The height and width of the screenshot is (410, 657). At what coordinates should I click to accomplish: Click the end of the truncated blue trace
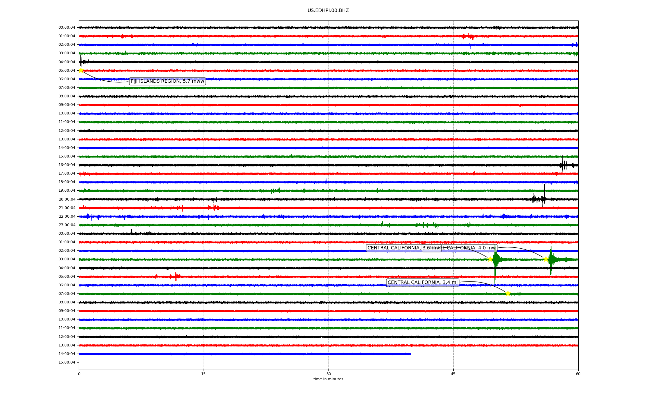click(410, 354)
